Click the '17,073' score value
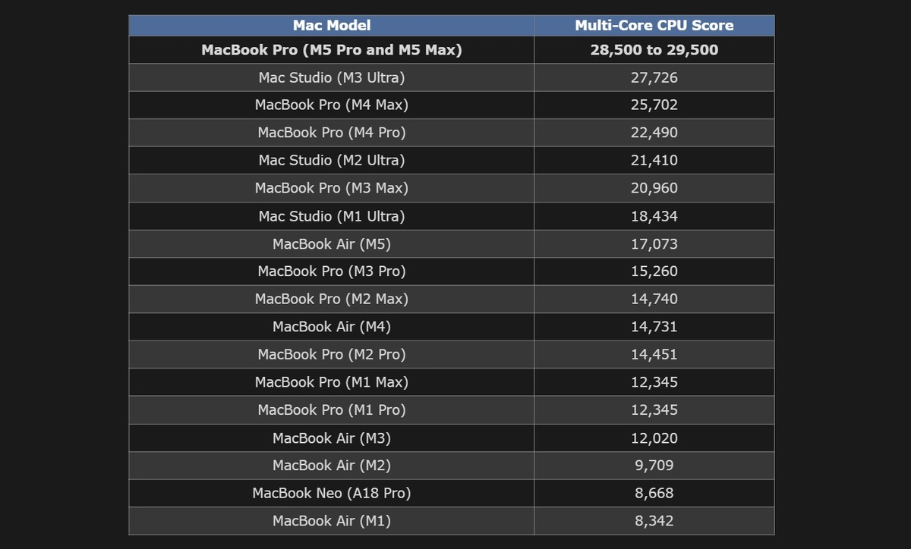The image size is (911, 549). click(x=654, y=244)
